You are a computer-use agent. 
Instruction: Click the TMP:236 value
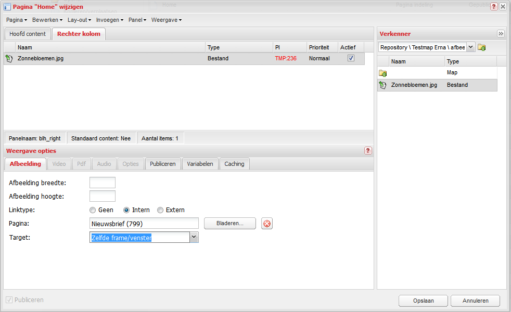tap(286, 58)
